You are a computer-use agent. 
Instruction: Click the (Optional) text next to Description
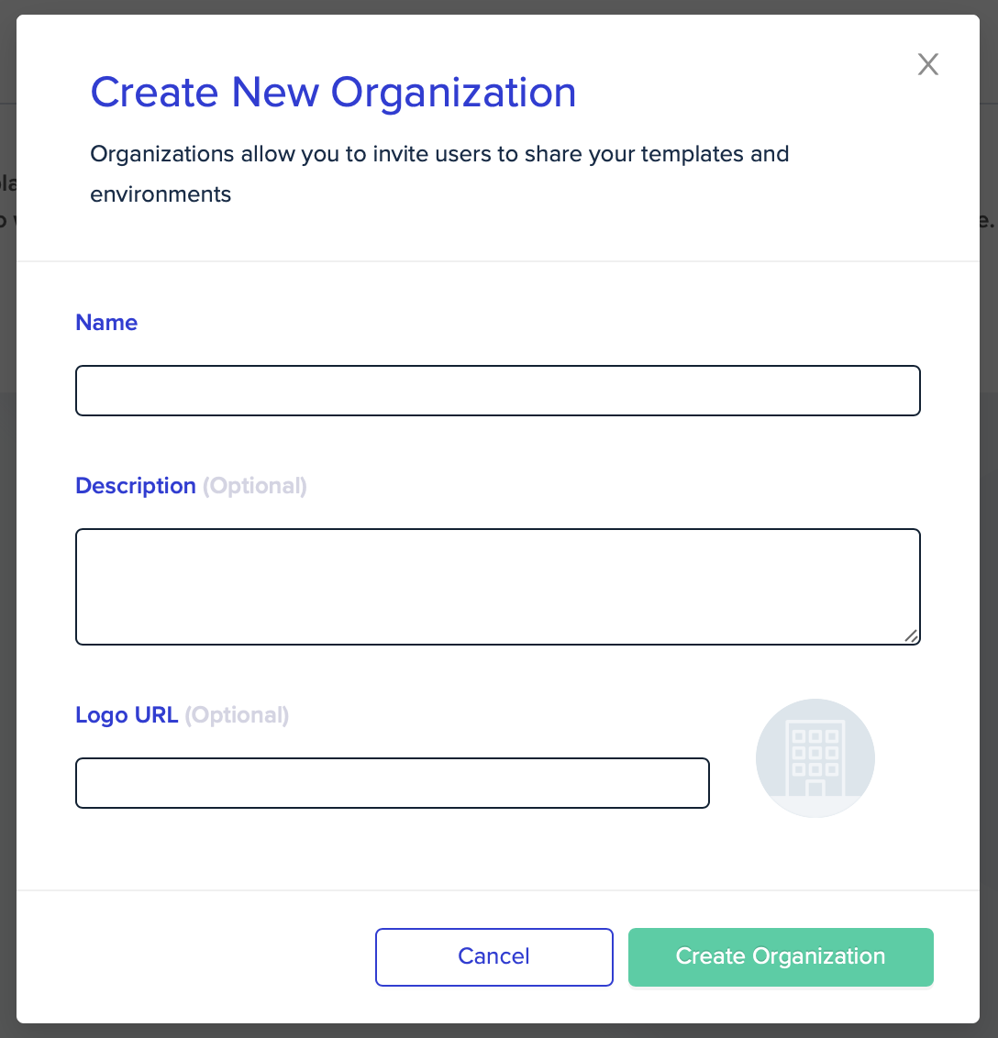(x=255, y=486)
